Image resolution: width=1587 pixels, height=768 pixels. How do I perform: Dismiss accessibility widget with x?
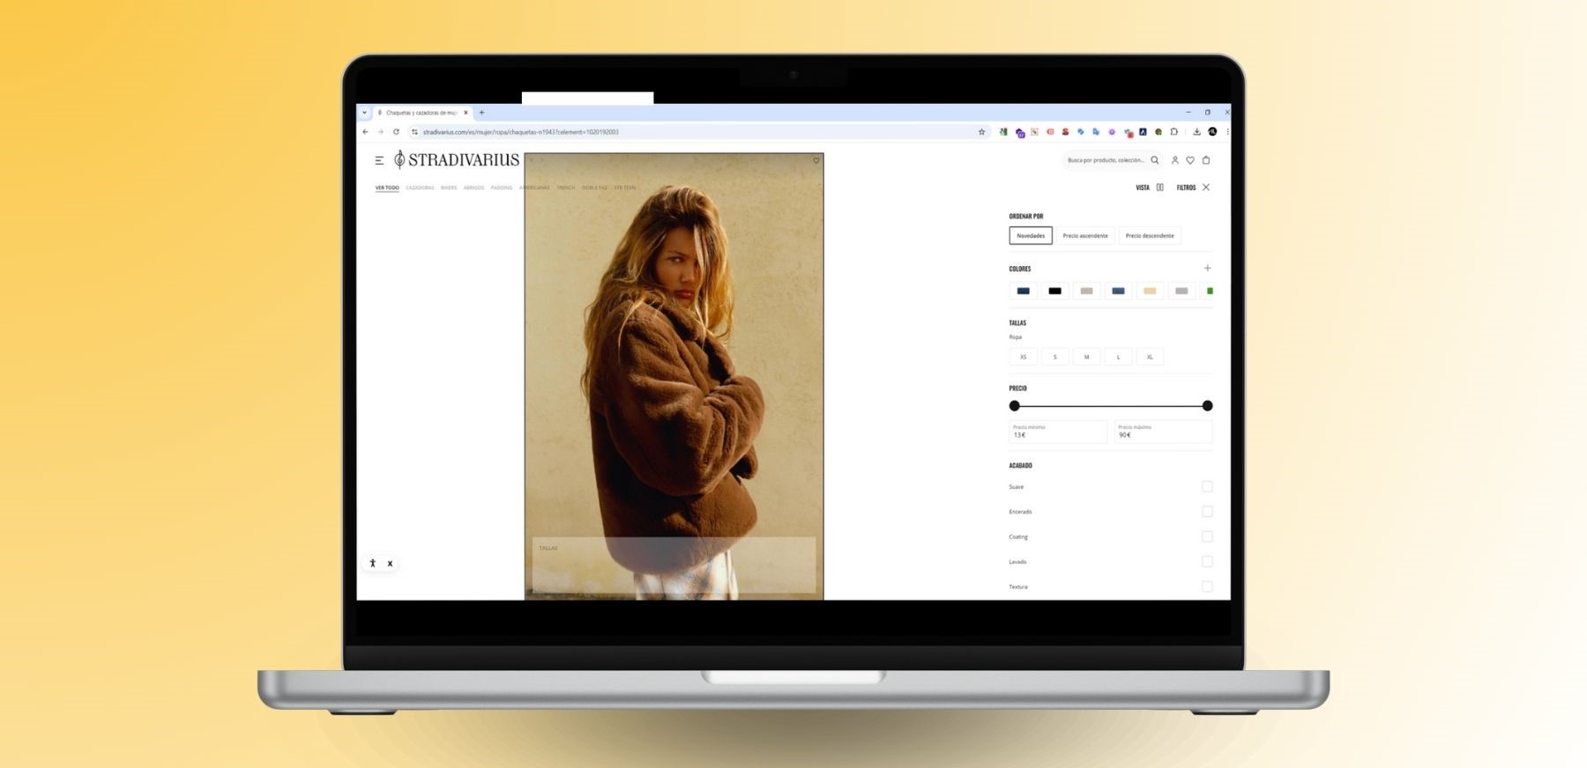point(390,564)
